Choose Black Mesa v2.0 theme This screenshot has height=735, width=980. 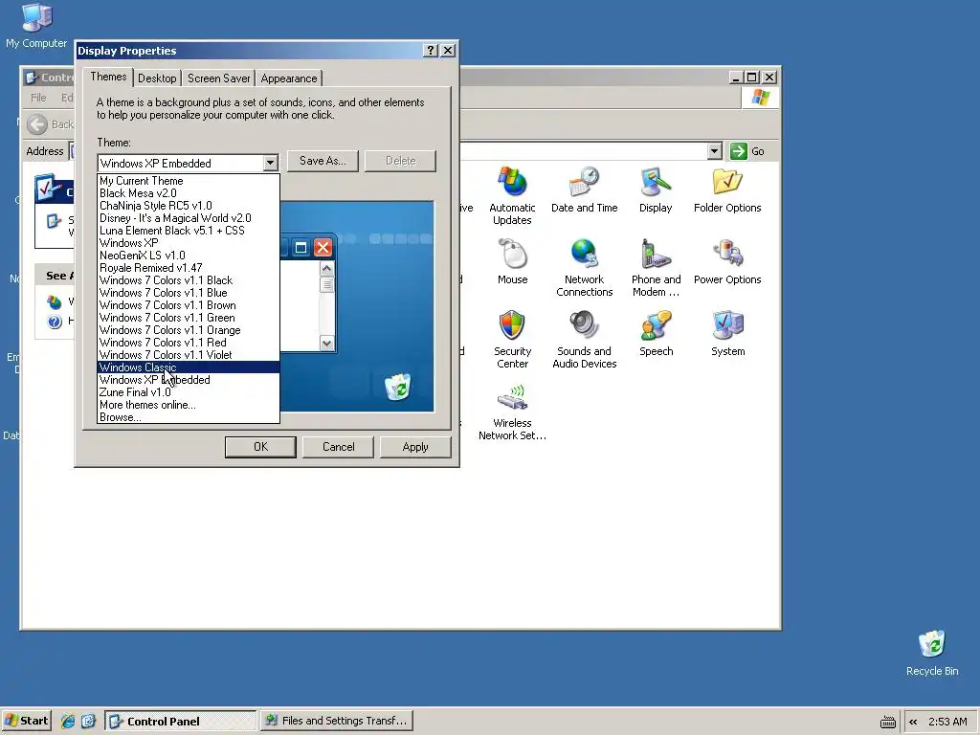pos(189,193)
